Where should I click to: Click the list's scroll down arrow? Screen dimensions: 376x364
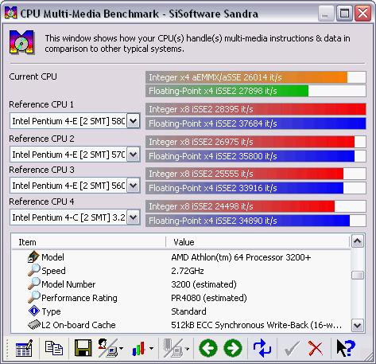click(358, 325)
